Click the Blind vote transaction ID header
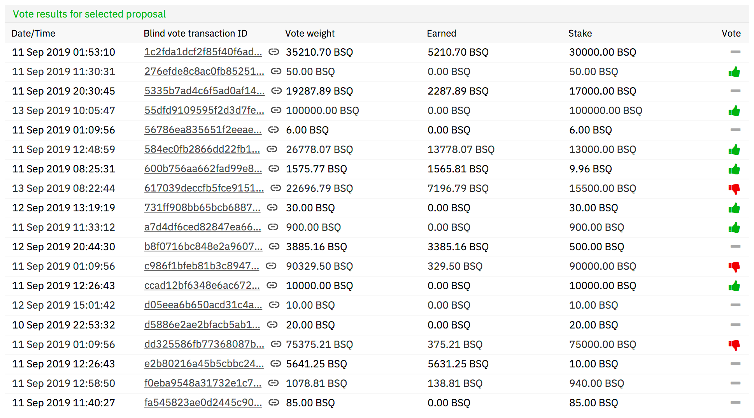Image resolution: width=754 pixels, height=418 pixels. (x=195, y=33)
